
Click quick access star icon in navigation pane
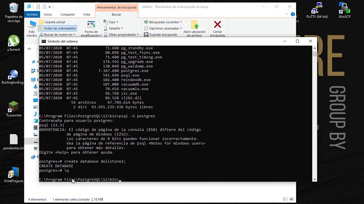(x=34, y=62)
